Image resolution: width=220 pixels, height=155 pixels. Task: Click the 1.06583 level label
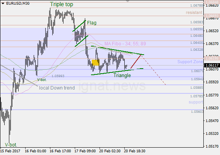coord(197,22)
